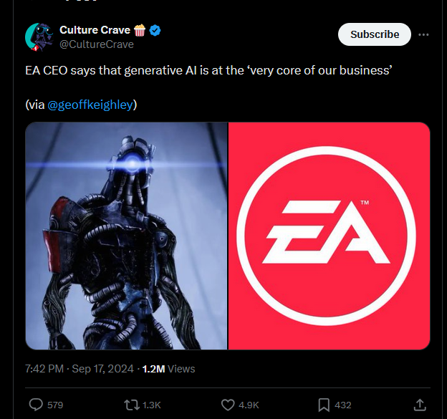This screenshot has width=447, height=419.
Task: Click the repost arrows icon
Action: tap(131, 405)
